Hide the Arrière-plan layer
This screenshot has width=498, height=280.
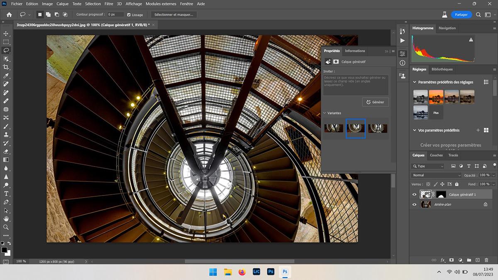414,204
